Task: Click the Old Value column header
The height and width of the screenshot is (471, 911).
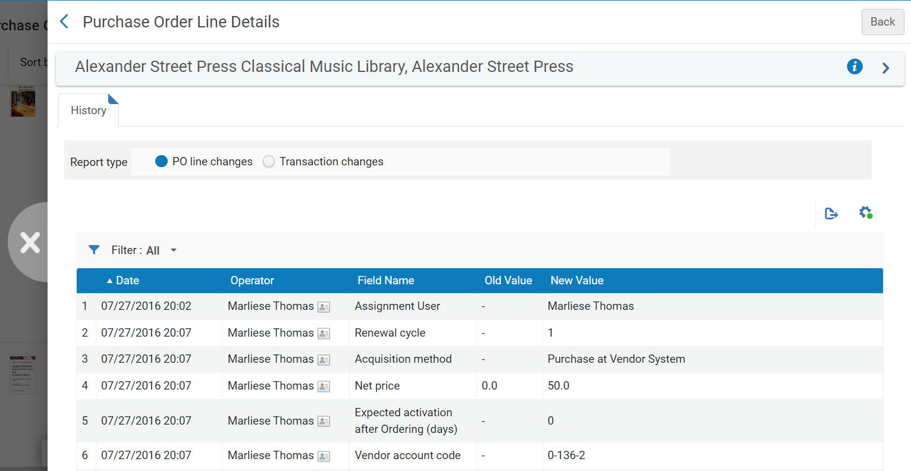Action: pos(508,281)
